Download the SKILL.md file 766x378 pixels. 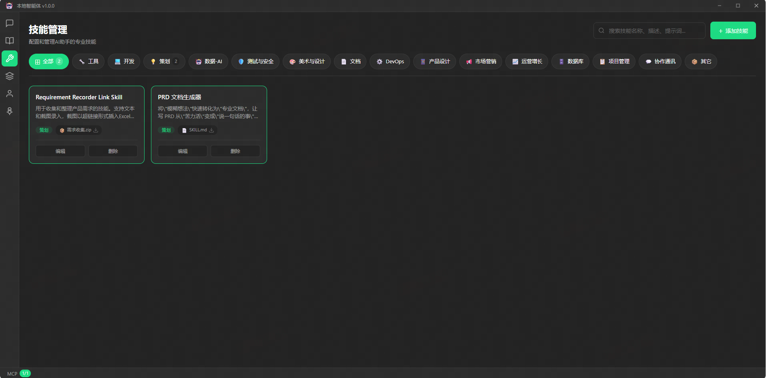[211, 130]
